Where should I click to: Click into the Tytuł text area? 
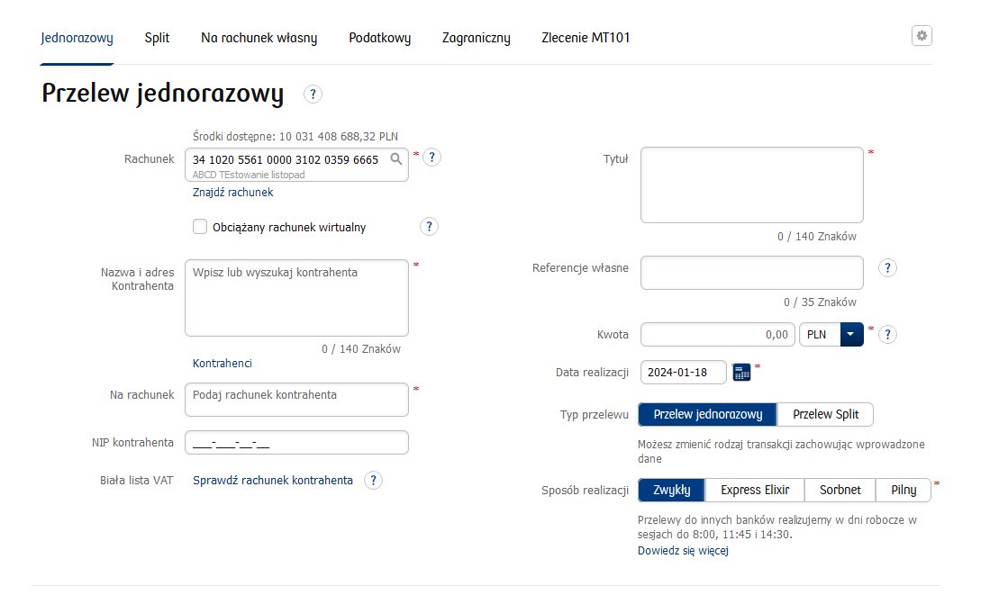(x=751, y=185)
